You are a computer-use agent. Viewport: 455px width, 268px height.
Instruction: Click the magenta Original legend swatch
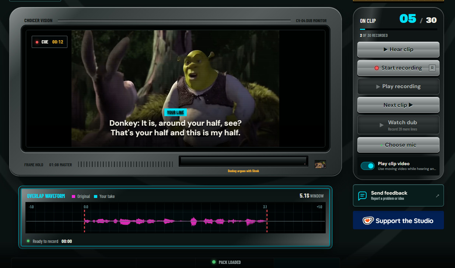[x=73, y=196]
